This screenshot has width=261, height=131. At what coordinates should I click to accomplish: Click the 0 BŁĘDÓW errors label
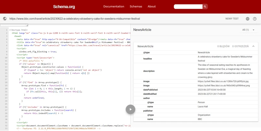click(223, 46)
